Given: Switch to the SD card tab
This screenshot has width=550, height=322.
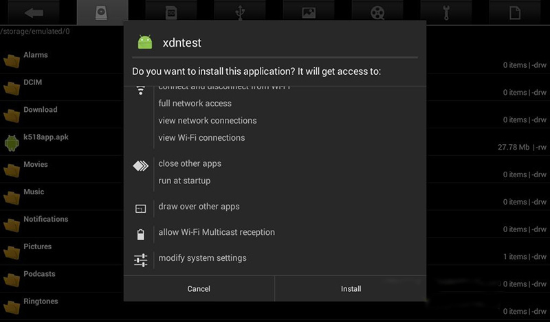Looking at the screenshot, I should (x=170, y=12).
